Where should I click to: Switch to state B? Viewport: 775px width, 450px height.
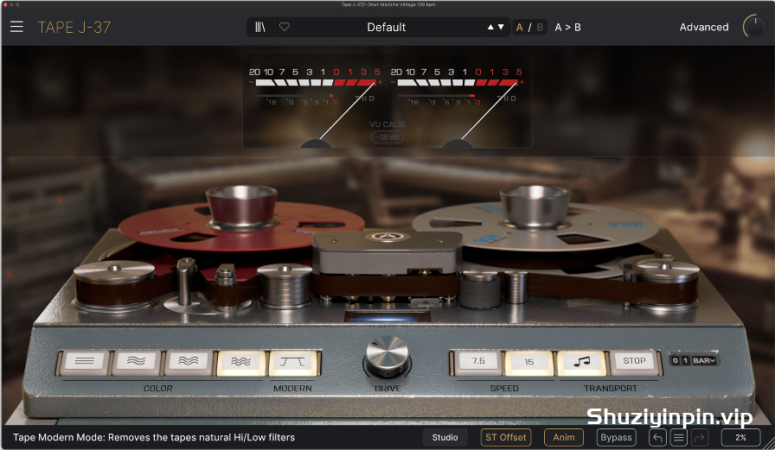(540, 27)
